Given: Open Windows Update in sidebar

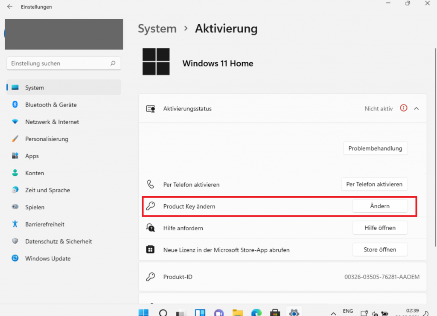Looking at the screenshot, I should point(48,258).
